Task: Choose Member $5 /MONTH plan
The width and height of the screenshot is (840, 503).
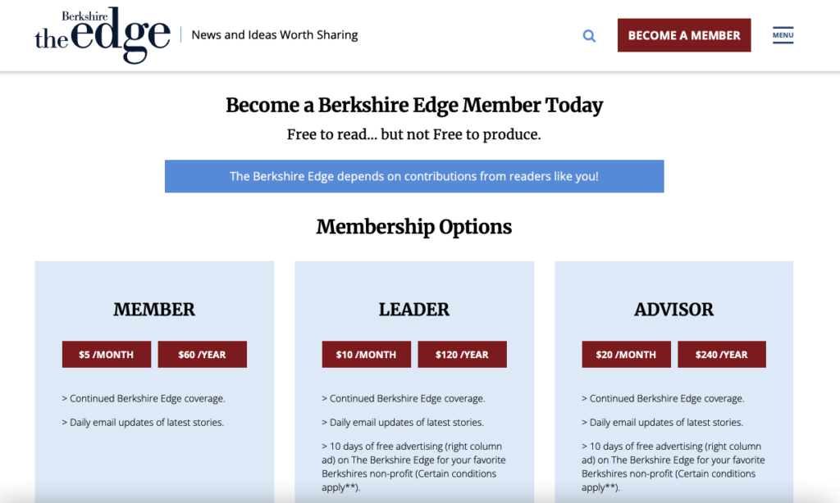Action: [x=107, y=354]
